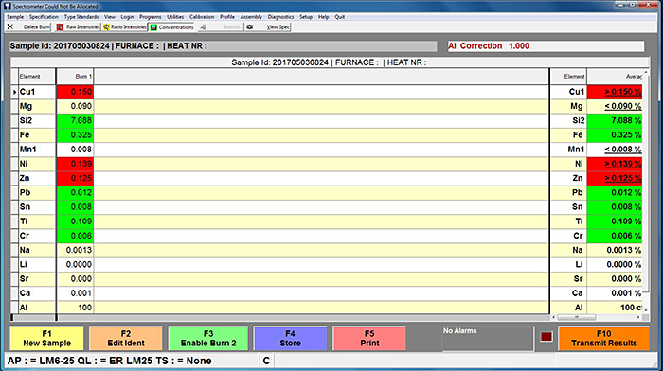
Task: Select Sr Burn 1 value 0.000
Action: coord(75,278)
